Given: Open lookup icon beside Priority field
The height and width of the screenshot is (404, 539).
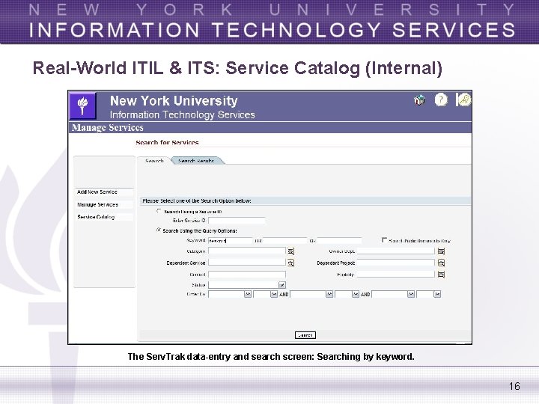Looking at the screenshot, I should (x=441, y=275).
